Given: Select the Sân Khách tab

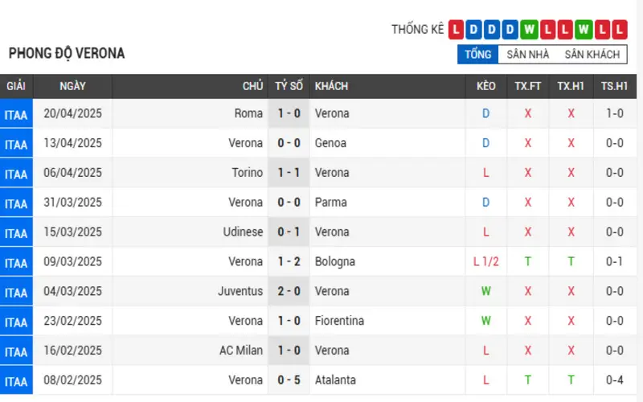Looking at the screenshot, I should [592, 54].
